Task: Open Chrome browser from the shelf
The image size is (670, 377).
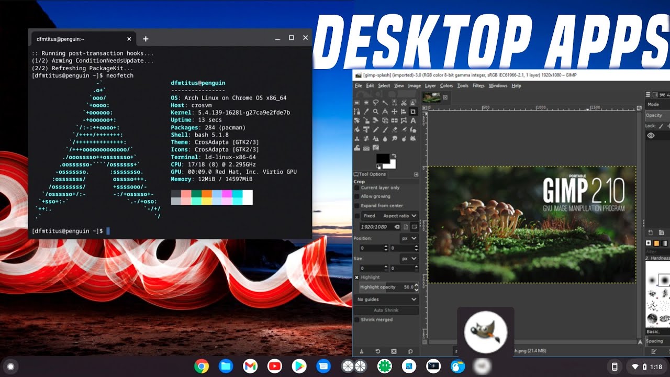Action: click(202, 366)
